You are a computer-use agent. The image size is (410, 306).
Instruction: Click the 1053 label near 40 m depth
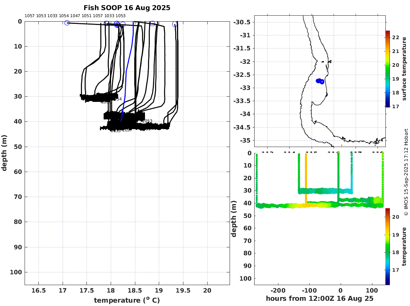(147, 121)
